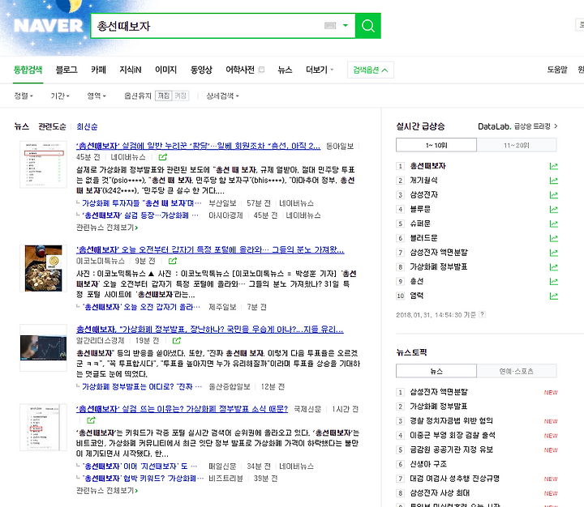Click share icon under the 국제신문 article title
Screen dimensions: 584x507
[x=91, y=420]
